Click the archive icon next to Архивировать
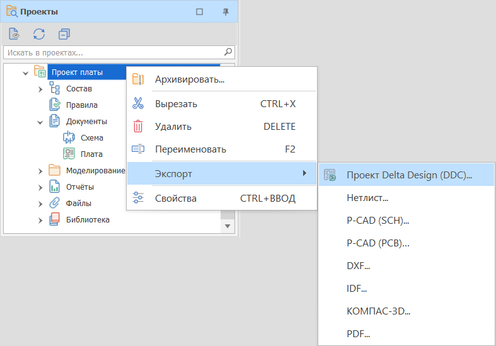The image size is (496, 346). click(x=138, y=79)
